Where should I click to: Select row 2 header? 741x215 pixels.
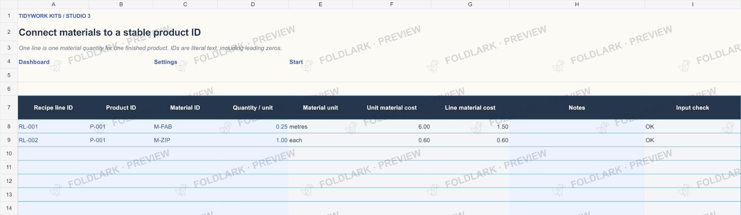(x=9, y=32)
